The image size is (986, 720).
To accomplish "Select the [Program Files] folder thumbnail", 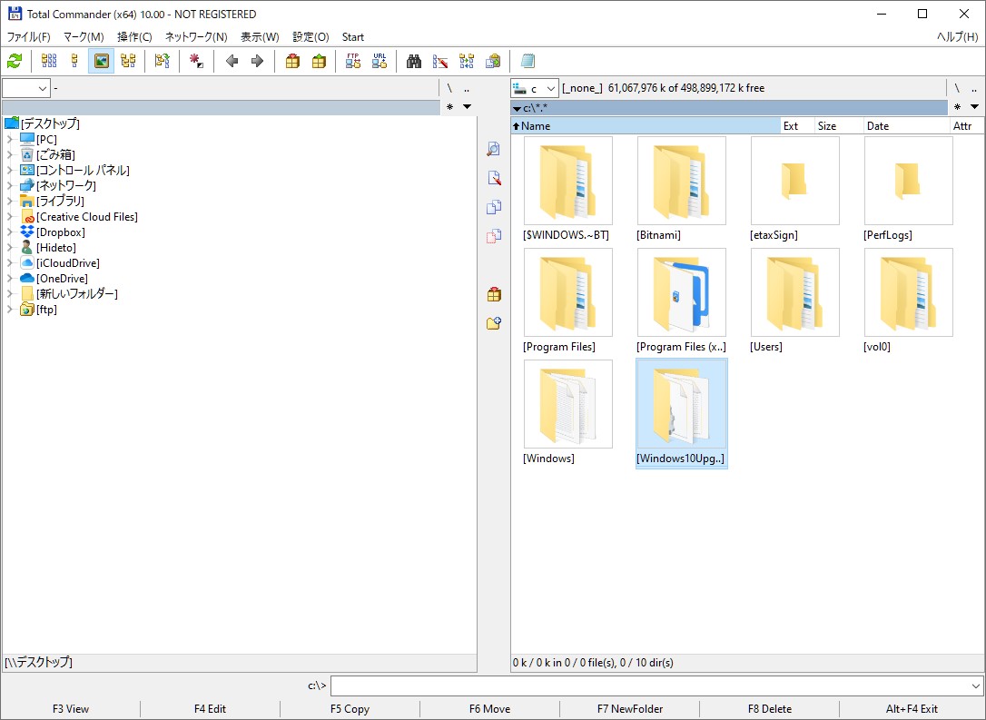I will 567,292.
